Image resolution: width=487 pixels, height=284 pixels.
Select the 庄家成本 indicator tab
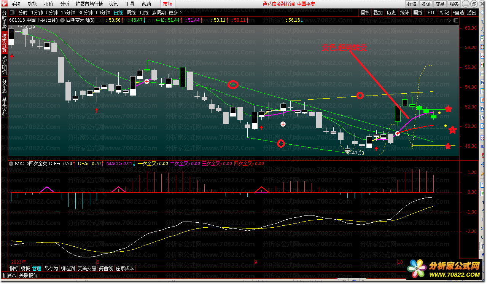tap(125, 268)
